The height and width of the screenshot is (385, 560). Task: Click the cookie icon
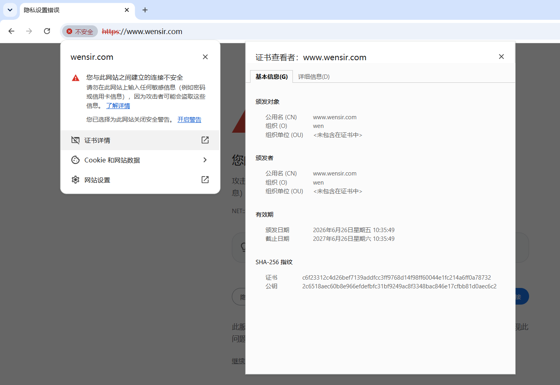coord(75,160)
